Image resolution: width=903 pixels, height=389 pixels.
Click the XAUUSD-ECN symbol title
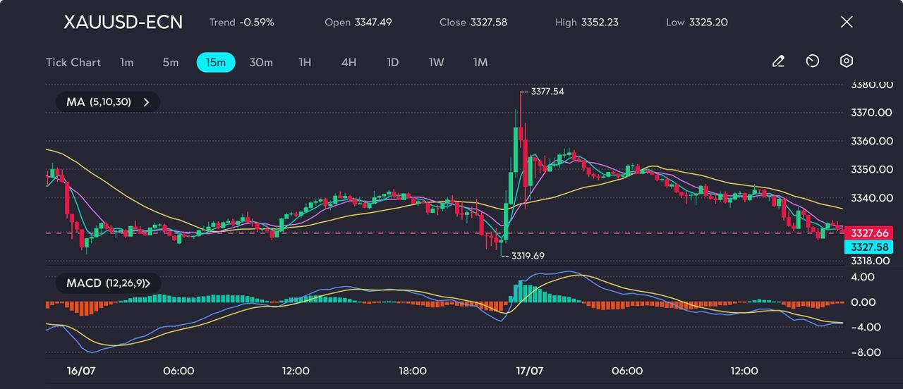point(123,23)
